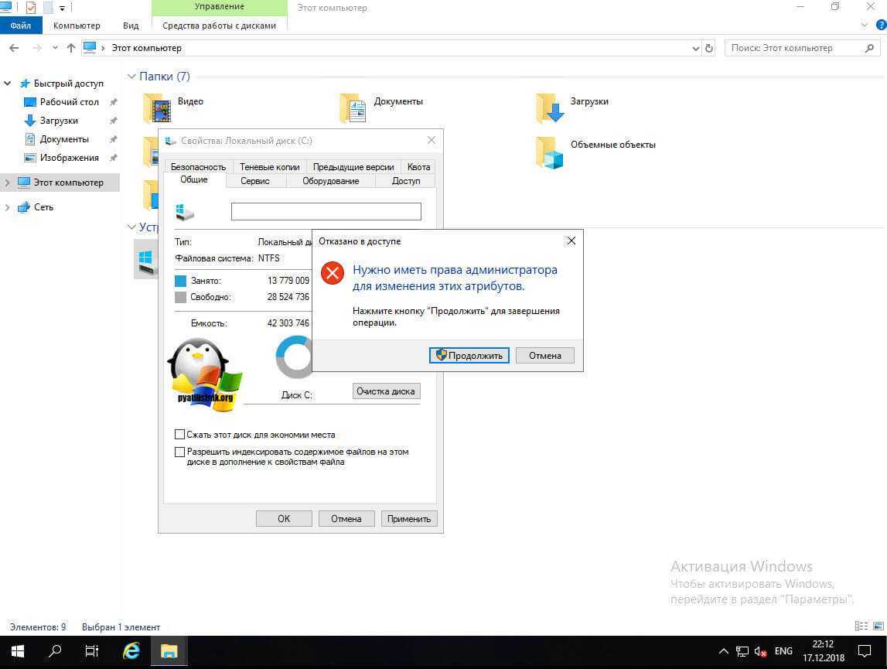Switch to the Теневые копии tab
887x669 pixels.
tap(270, 166)
